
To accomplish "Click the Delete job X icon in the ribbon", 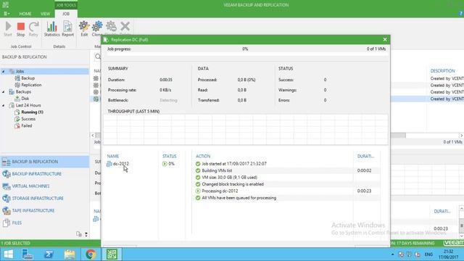I will (125, 27).
